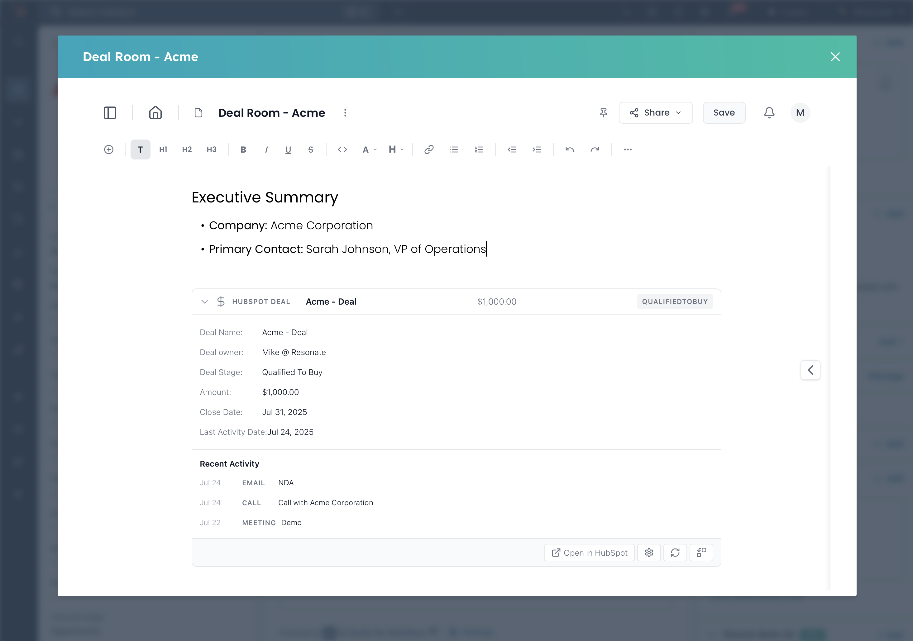Pin the Deal Room document

[x=603, y=113]
